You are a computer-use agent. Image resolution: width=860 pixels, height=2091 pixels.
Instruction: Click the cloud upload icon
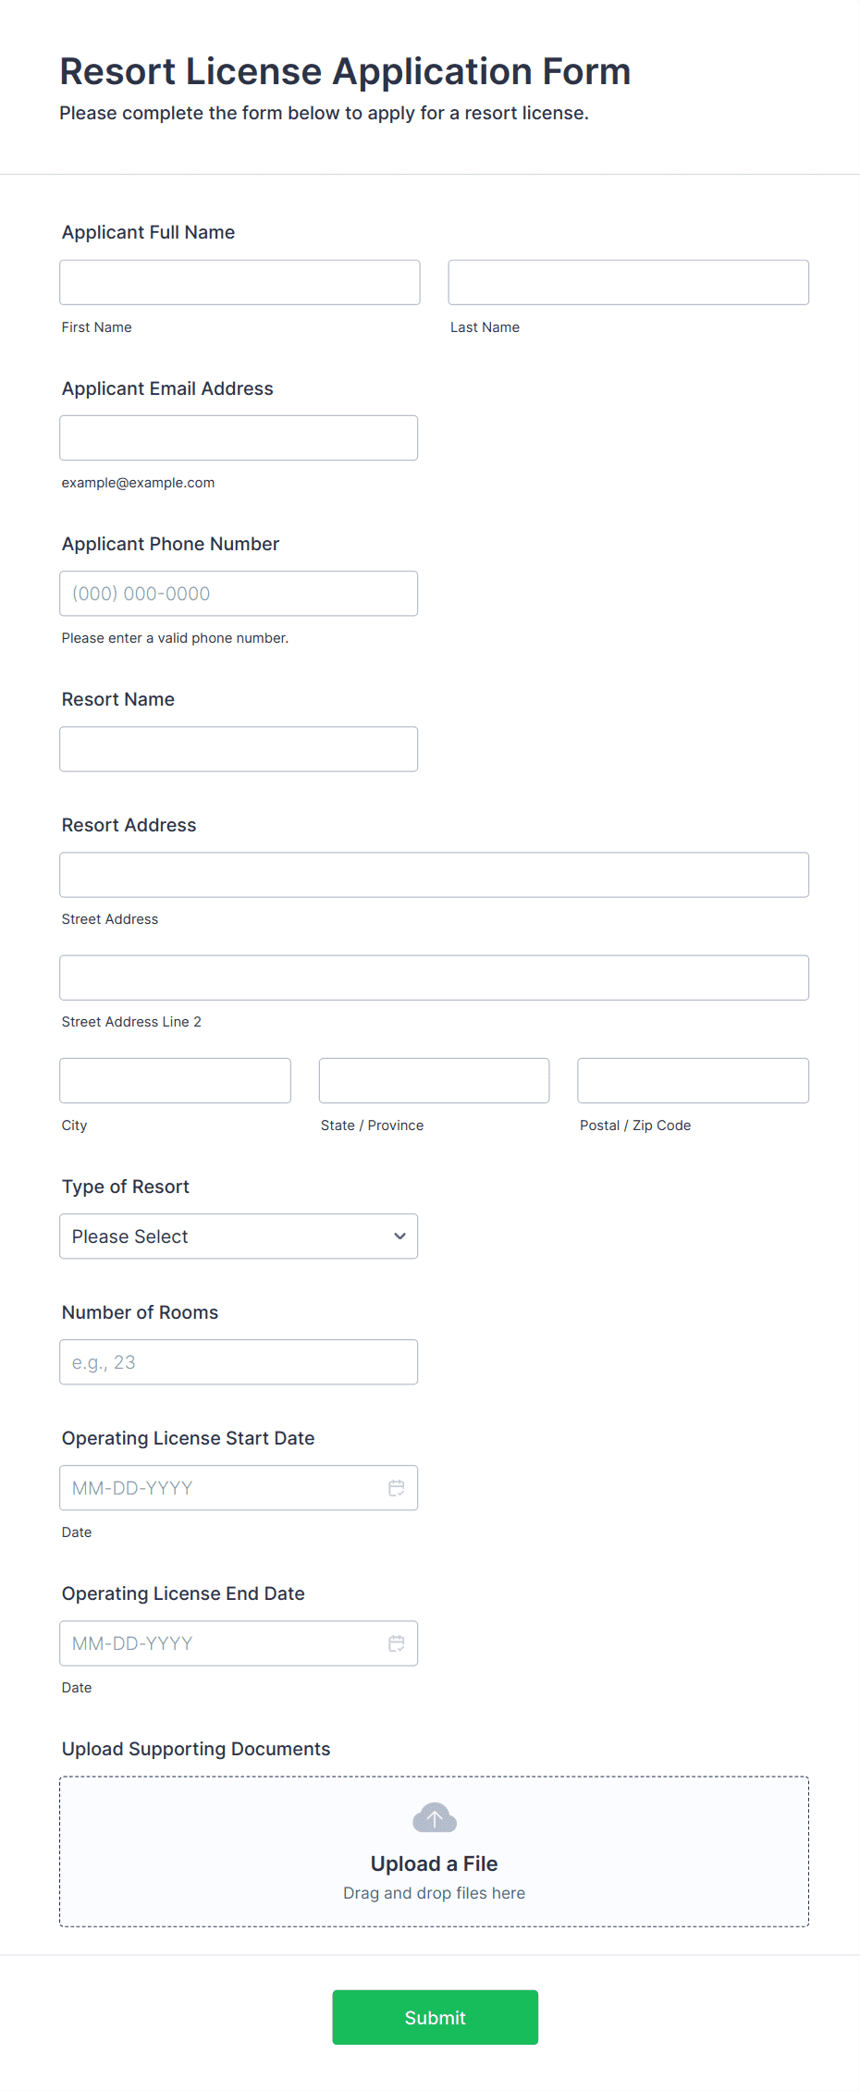tap(435, 1818)
